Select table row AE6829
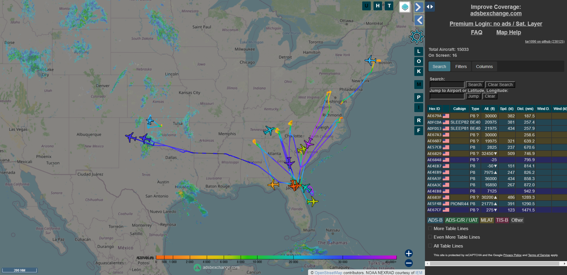 point(497,153)
